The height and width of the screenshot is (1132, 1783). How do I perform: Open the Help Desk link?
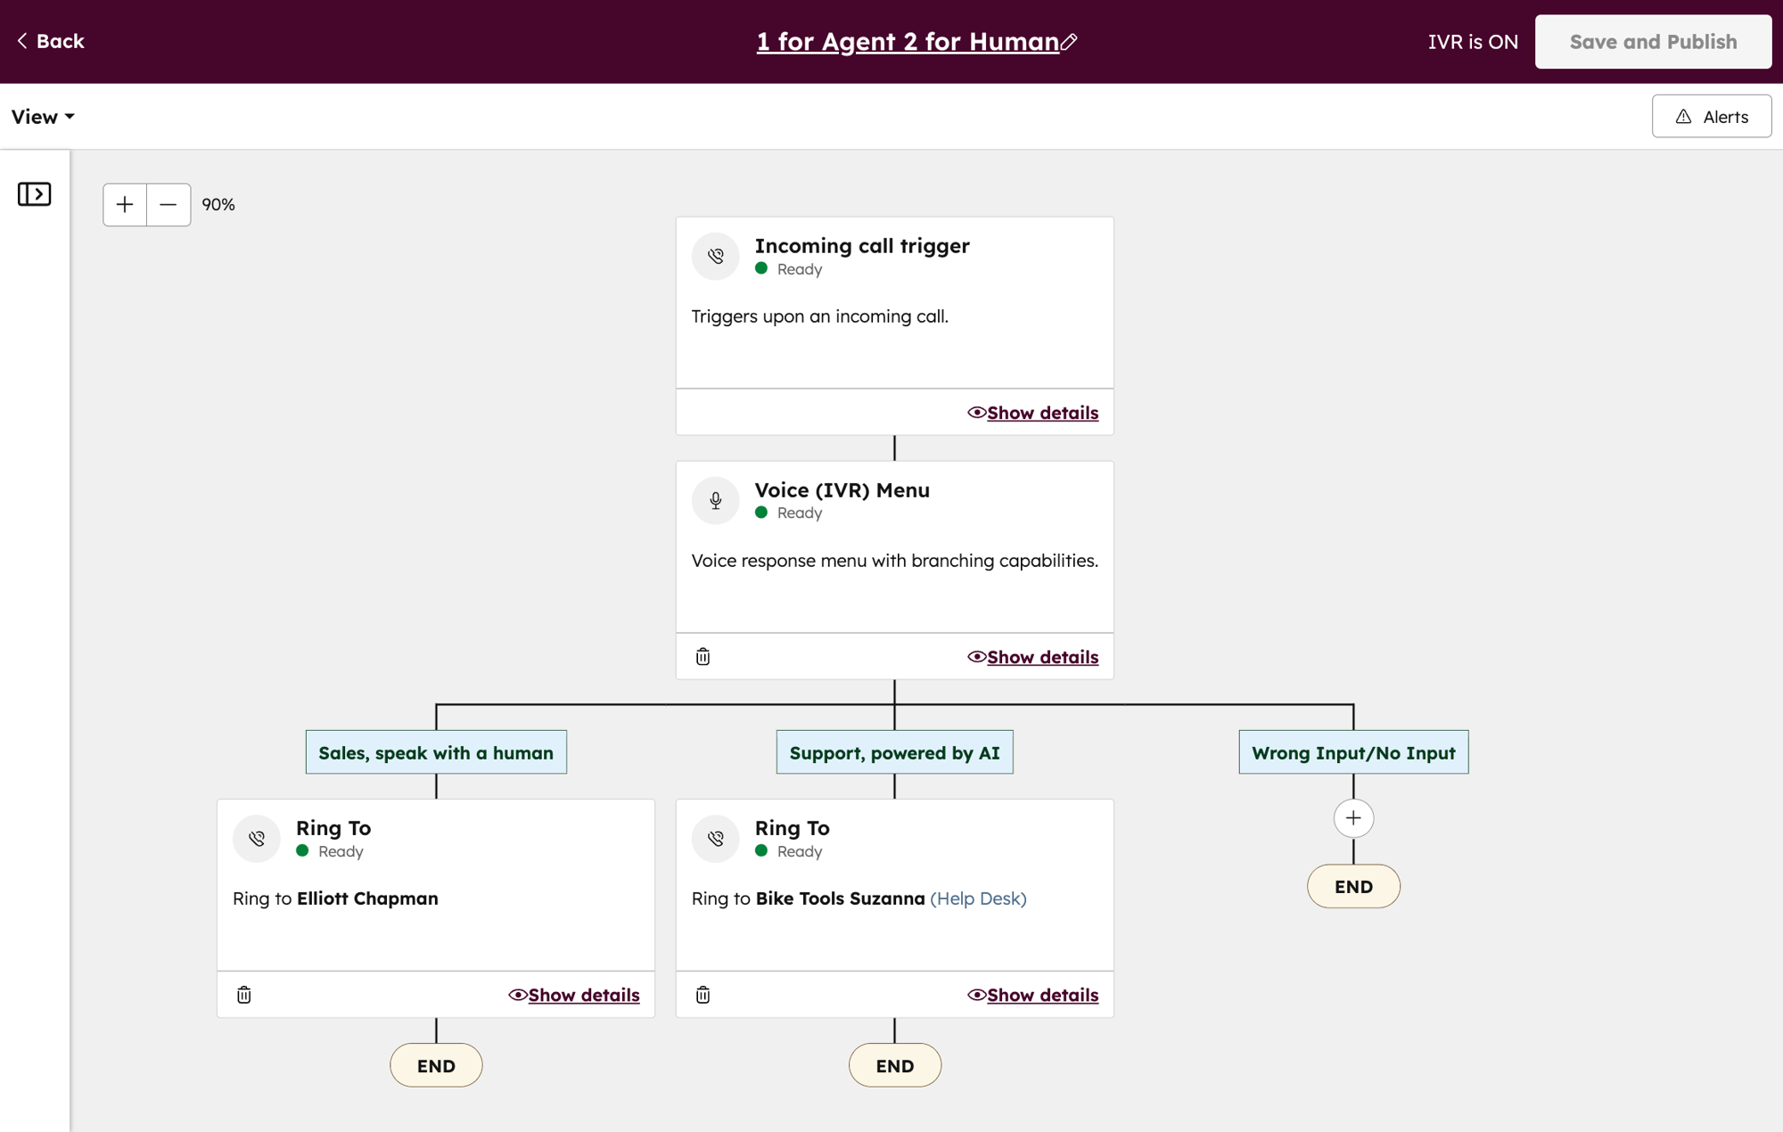coord(978,898)
